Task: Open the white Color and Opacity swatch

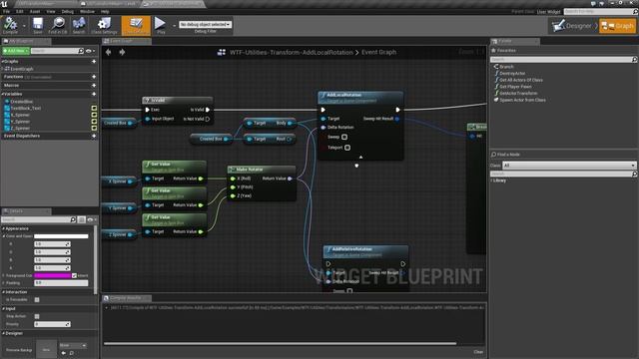Action: click(61, 236)
